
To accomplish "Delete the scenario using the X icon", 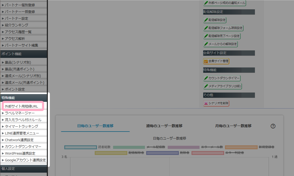I will [x=206, y=103].
